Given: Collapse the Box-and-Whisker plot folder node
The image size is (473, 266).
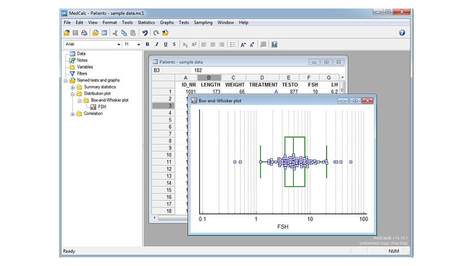Looking at the screenshot, I should click(80, 100).
